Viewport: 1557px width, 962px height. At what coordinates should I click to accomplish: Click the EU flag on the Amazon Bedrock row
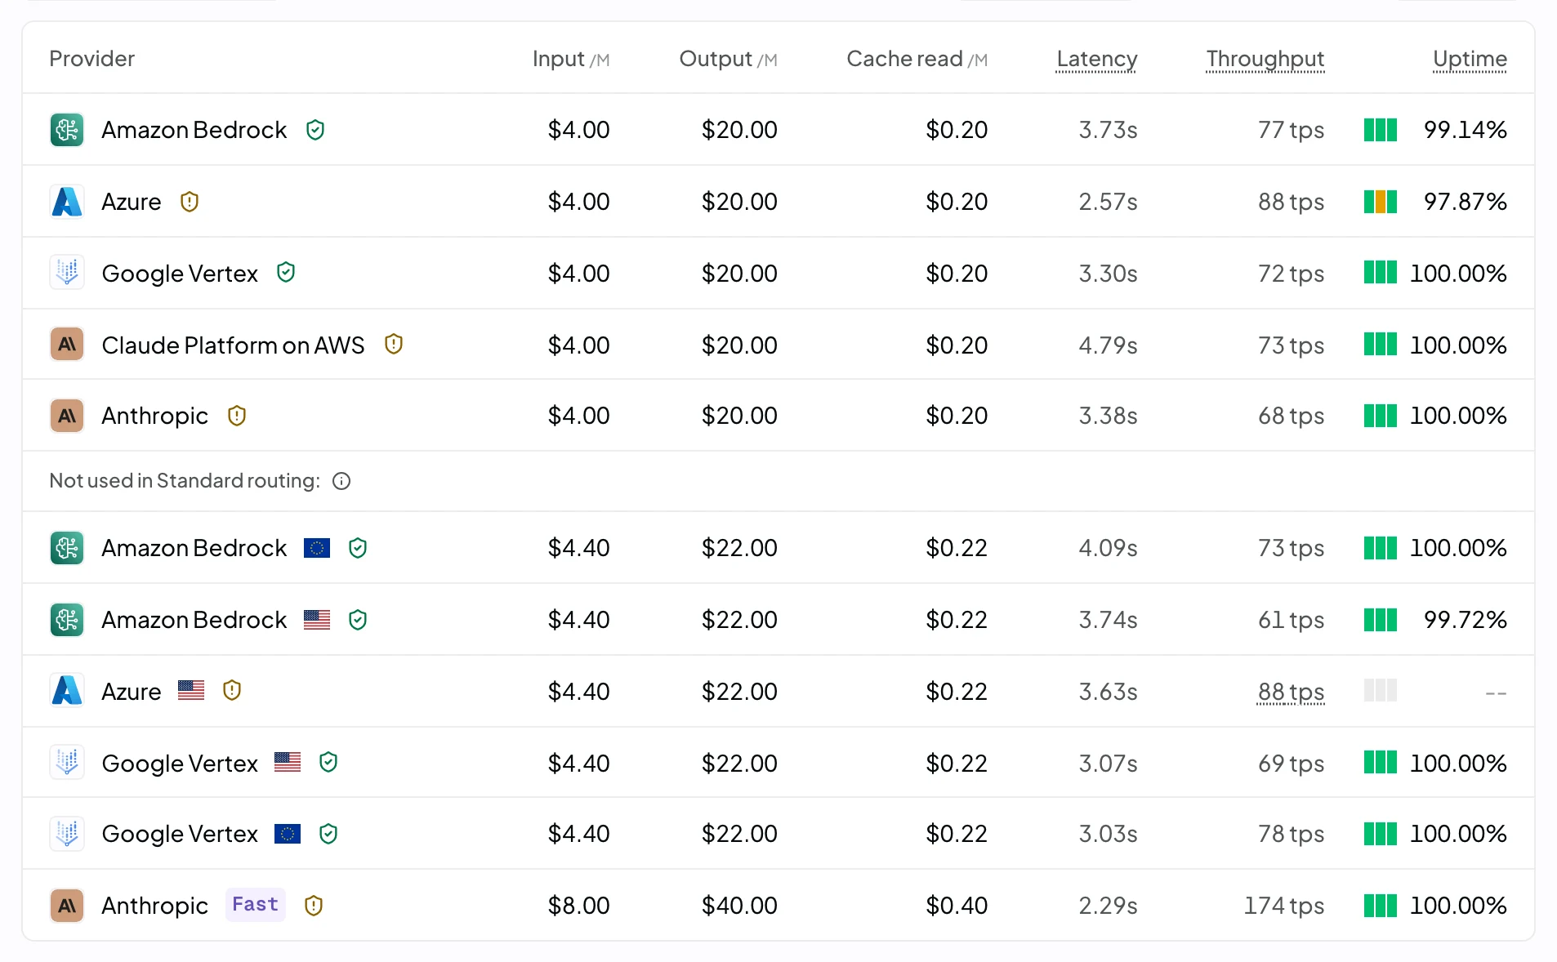(317, 548)
